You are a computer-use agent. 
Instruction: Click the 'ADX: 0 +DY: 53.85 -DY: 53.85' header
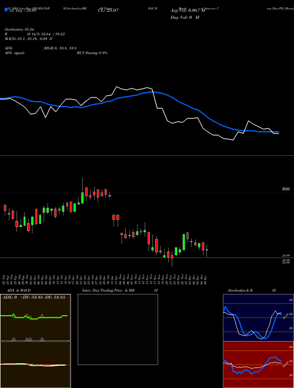(x=34, y=297)
